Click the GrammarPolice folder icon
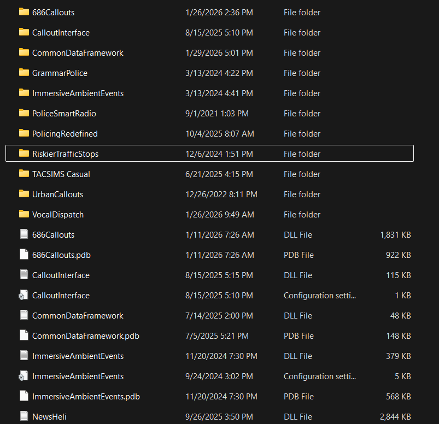This screenshot has height=424, width=439. click(24, 73)
